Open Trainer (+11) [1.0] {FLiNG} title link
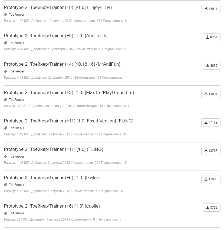This screenshot has height=230, width=224. pos(54,149)
